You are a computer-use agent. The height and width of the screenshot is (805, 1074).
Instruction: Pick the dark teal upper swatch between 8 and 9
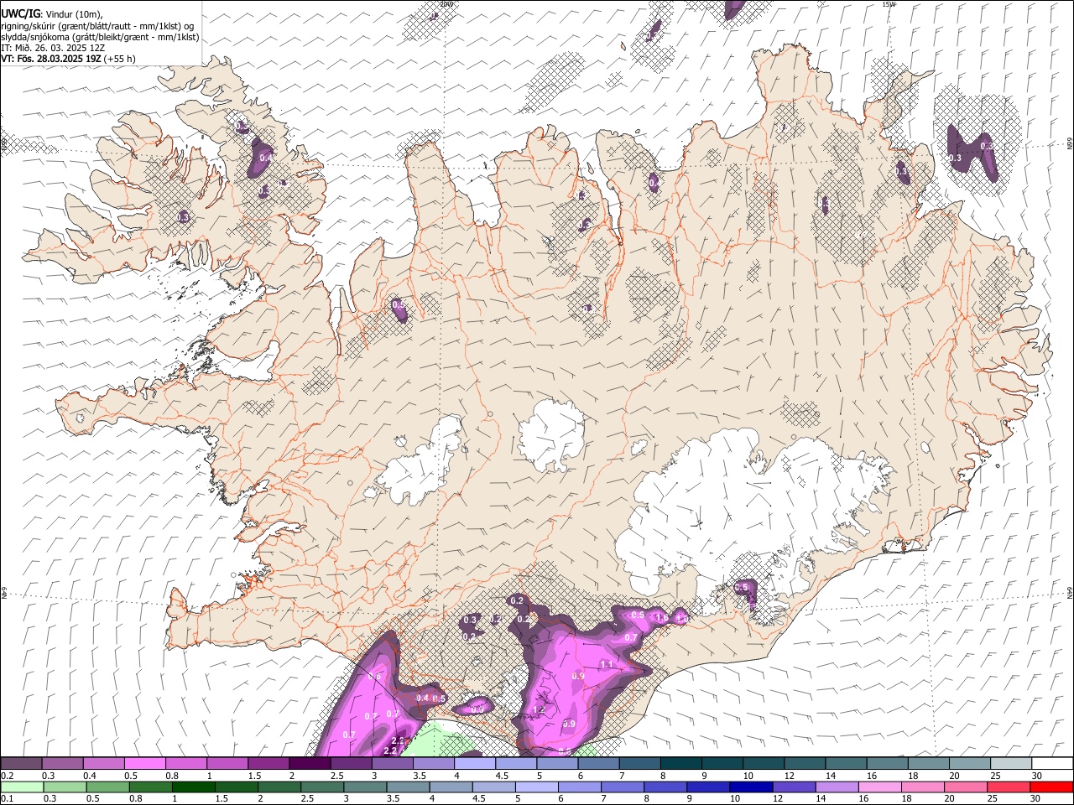point(680,764)
